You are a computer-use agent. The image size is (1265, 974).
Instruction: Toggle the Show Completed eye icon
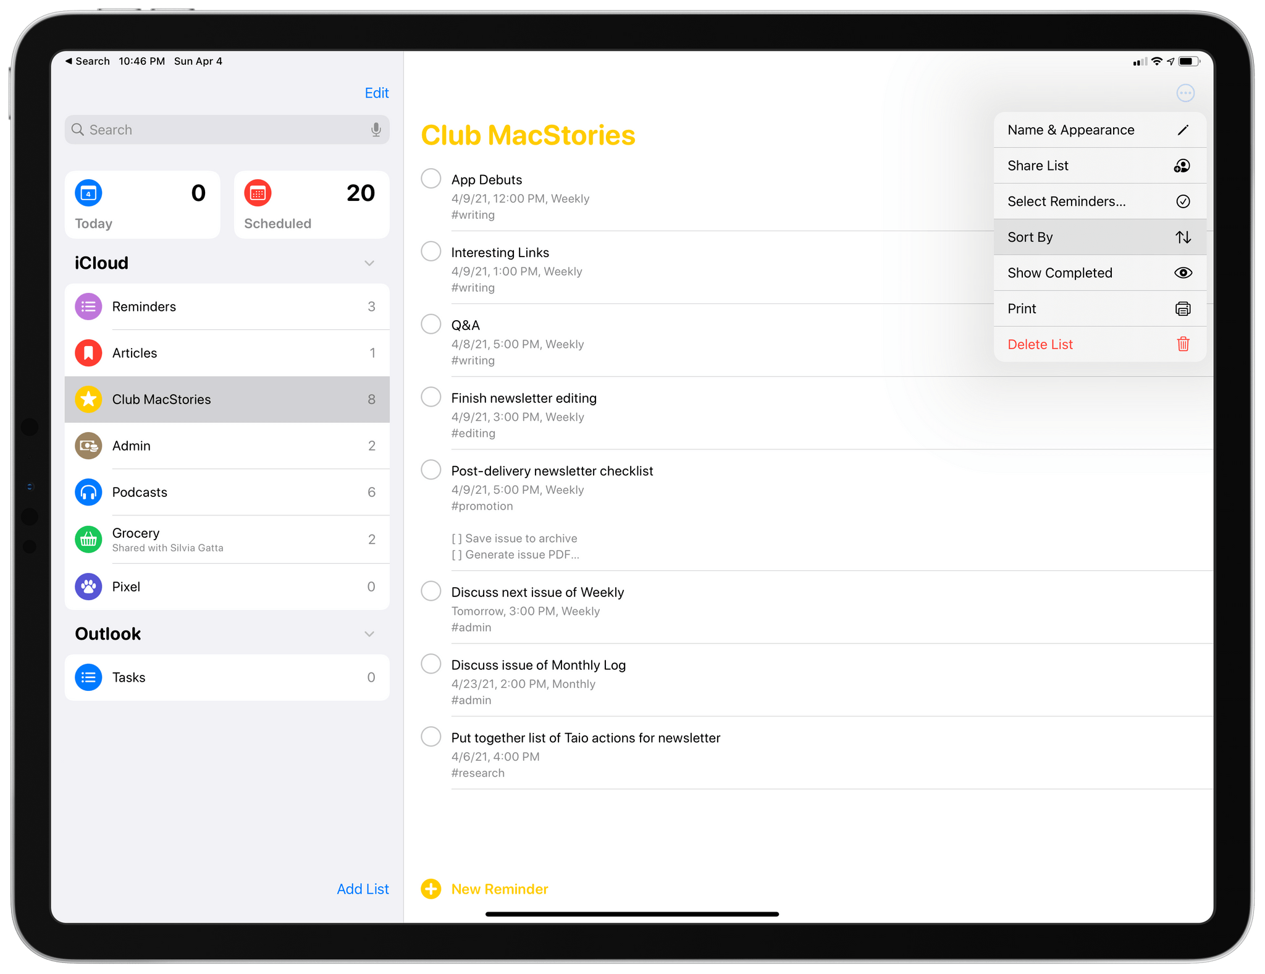coord(1180,273)
